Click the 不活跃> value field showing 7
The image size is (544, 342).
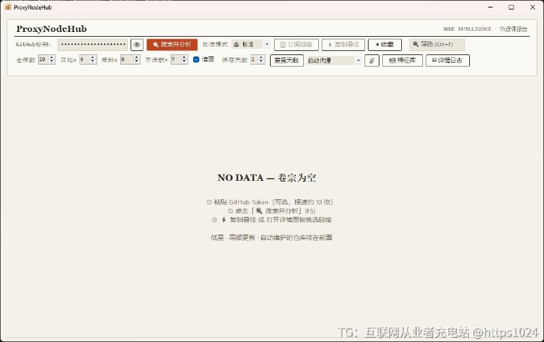(175, 60)
